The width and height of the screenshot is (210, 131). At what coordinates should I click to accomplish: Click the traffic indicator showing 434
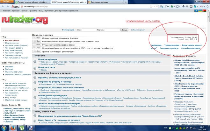(202, 6)
